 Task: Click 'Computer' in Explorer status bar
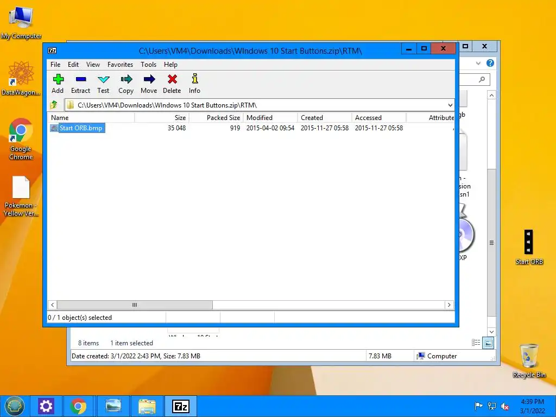[442, 356]
